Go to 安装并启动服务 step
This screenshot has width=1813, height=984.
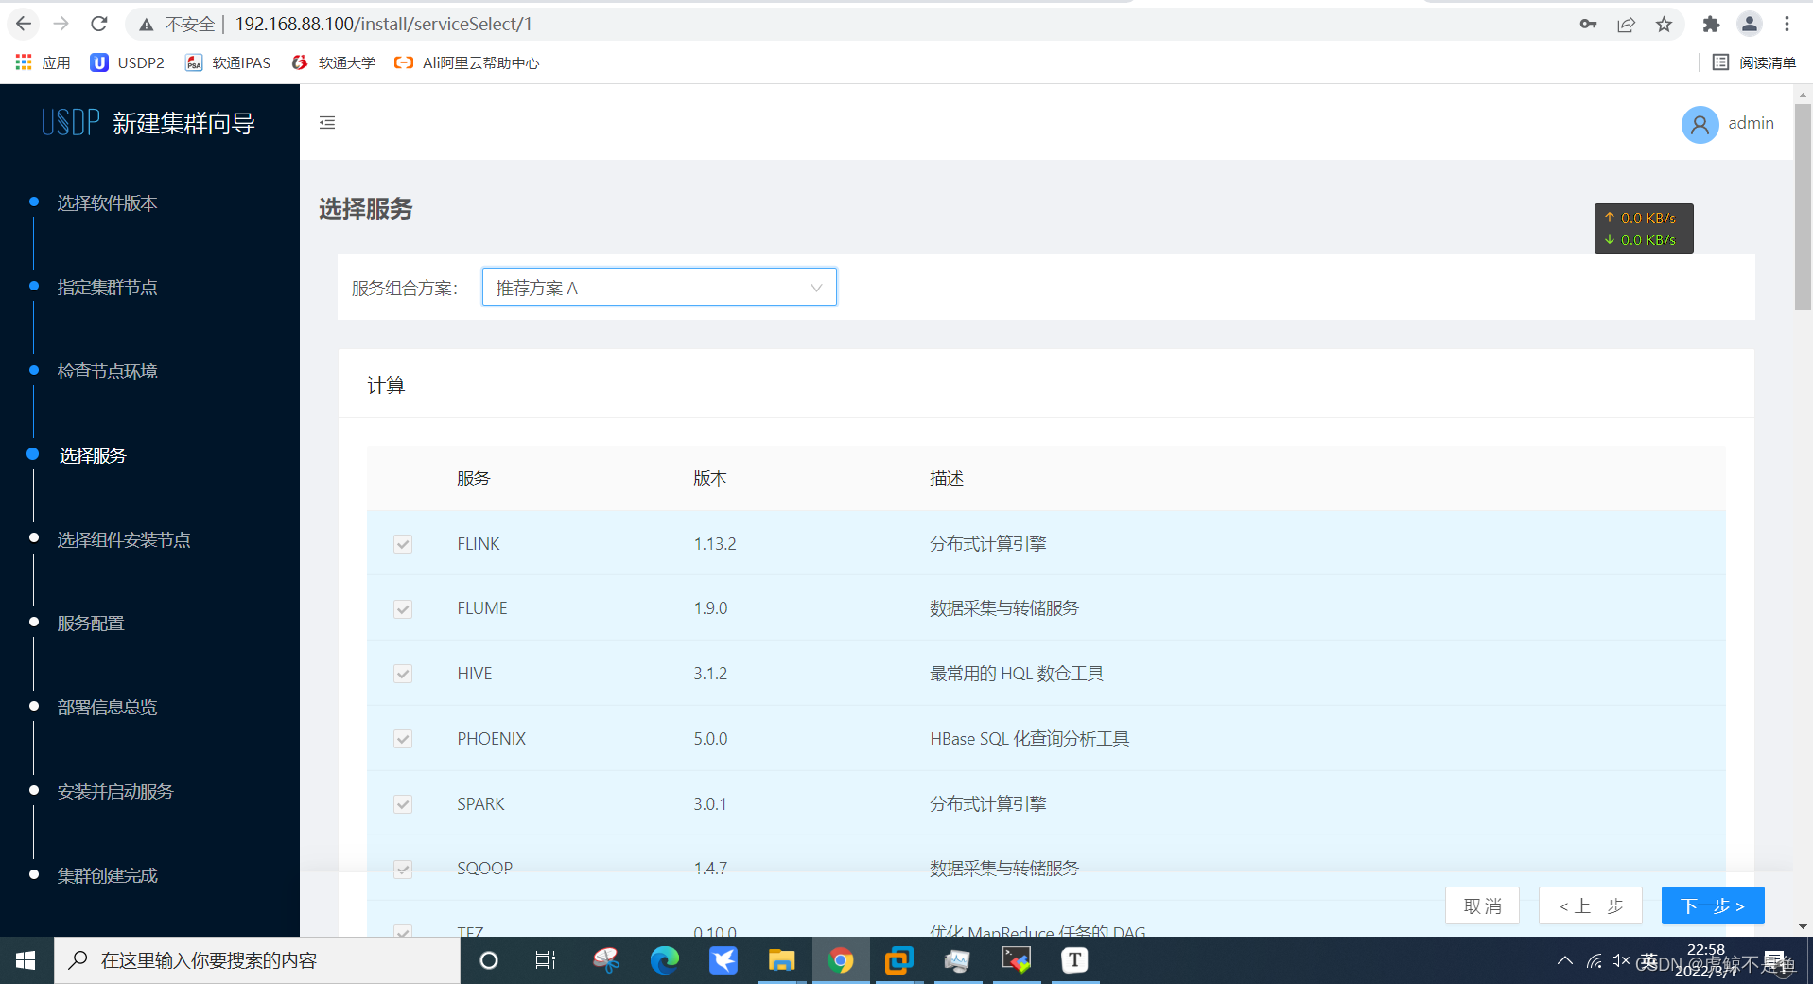pyautogui.click(x=115, y=791)
